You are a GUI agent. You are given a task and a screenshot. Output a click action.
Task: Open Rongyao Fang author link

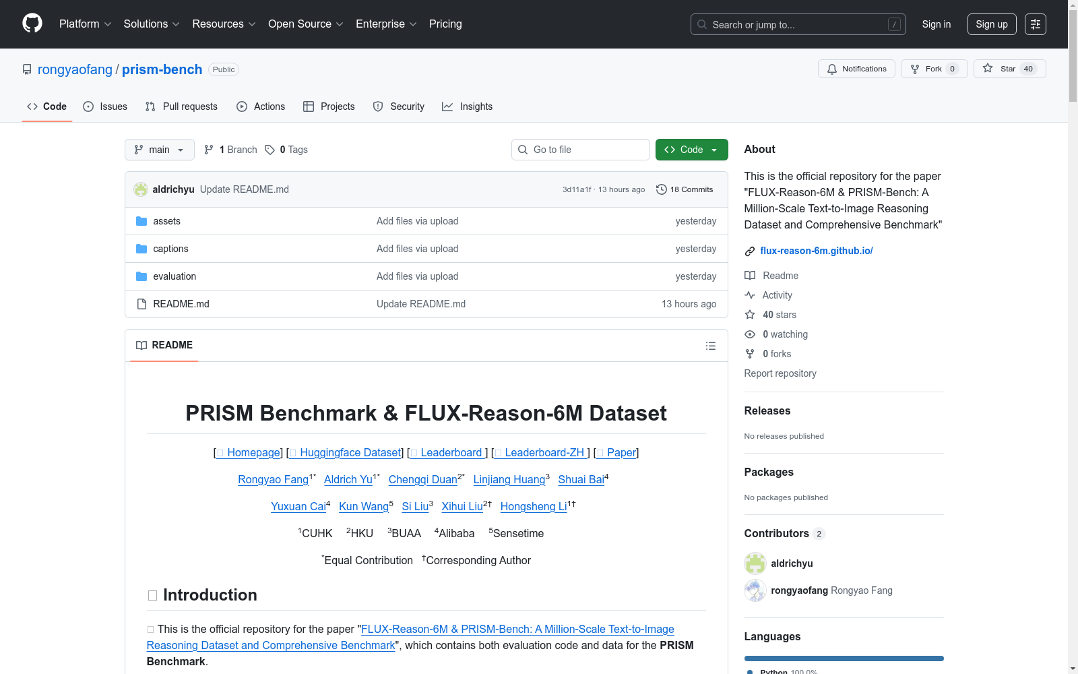[x=273, y=479]
